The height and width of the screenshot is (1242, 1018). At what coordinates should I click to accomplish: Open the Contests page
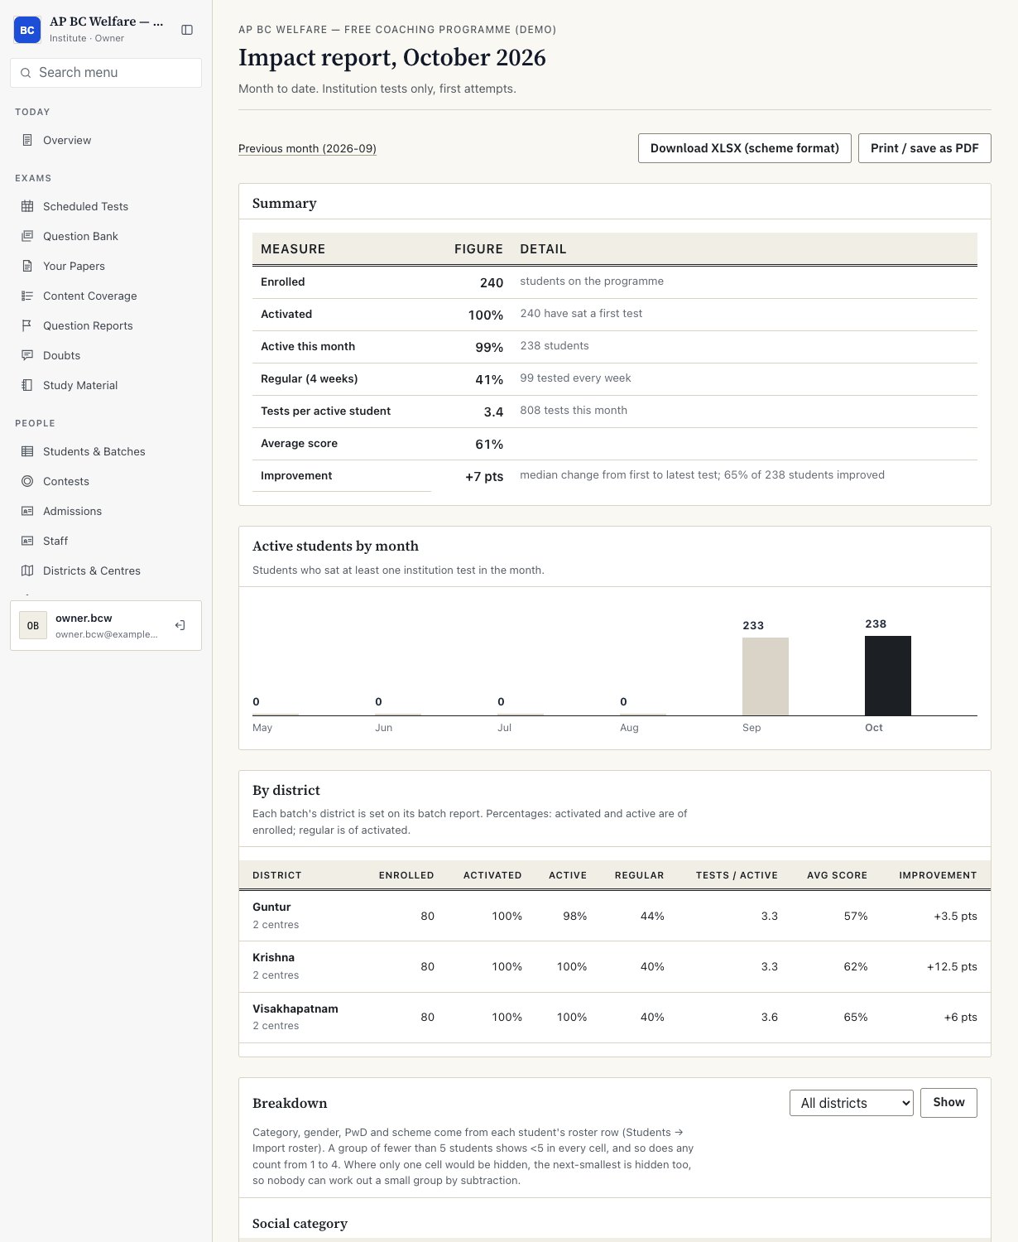pyautogui.click(x=106, y=481)
